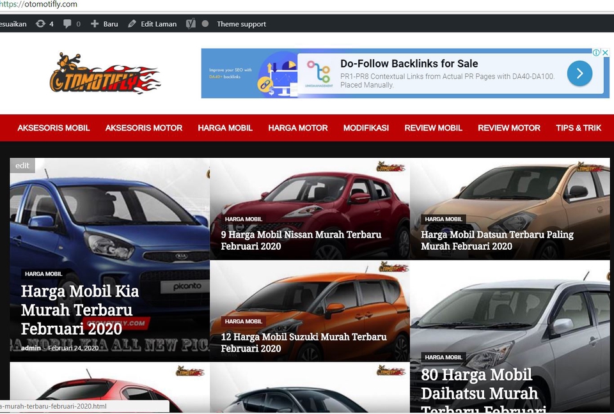Open the Aksesoris Mobil menu

pos(54,128)
